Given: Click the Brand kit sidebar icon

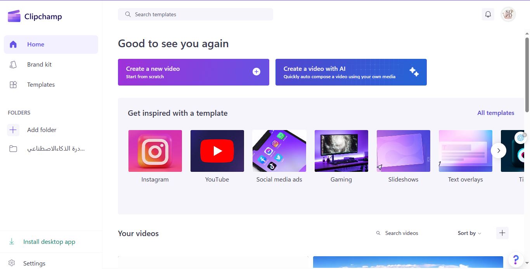Looking at the screenshot, I should tap(13, 65).
